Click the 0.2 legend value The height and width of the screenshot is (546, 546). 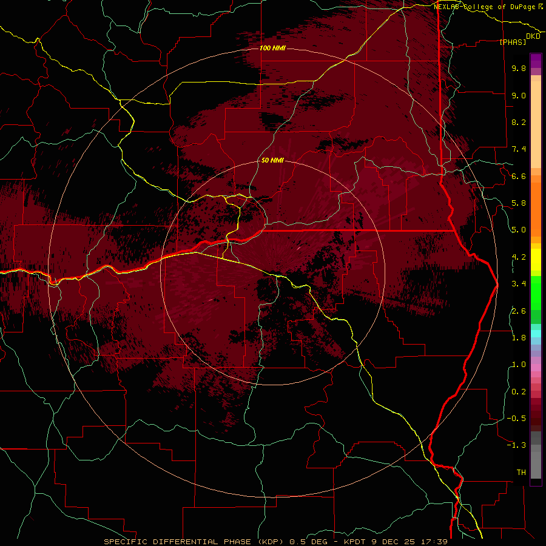pos(519,391)
